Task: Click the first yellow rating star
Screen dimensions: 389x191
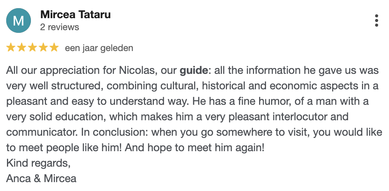Action: pos(11,48)
